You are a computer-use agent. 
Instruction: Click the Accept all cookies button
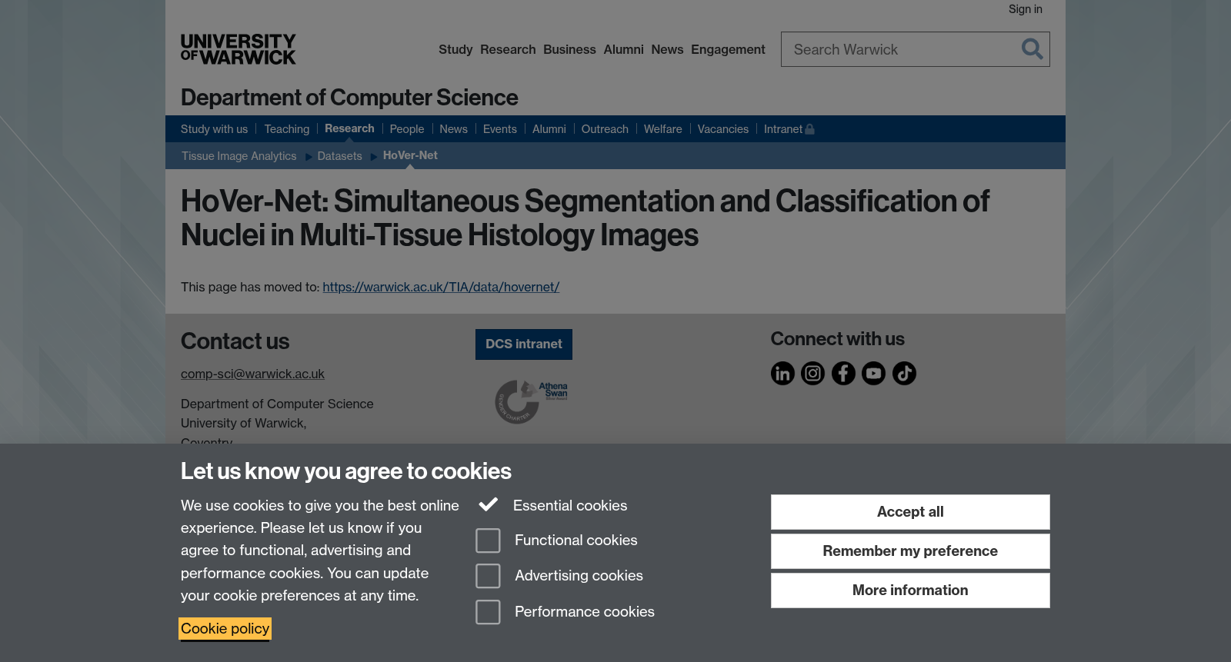pyautogui.click(x=910, y=512)
